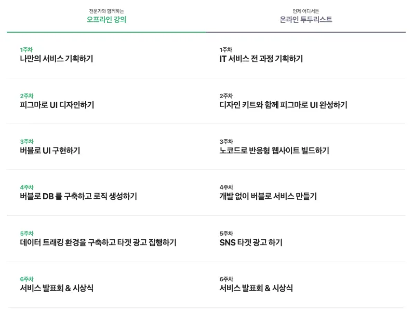Image resolution: width=414 pixels, height=314 pixels.
Task: Click the 2주차 label in online column
Action: pos(226,96)
